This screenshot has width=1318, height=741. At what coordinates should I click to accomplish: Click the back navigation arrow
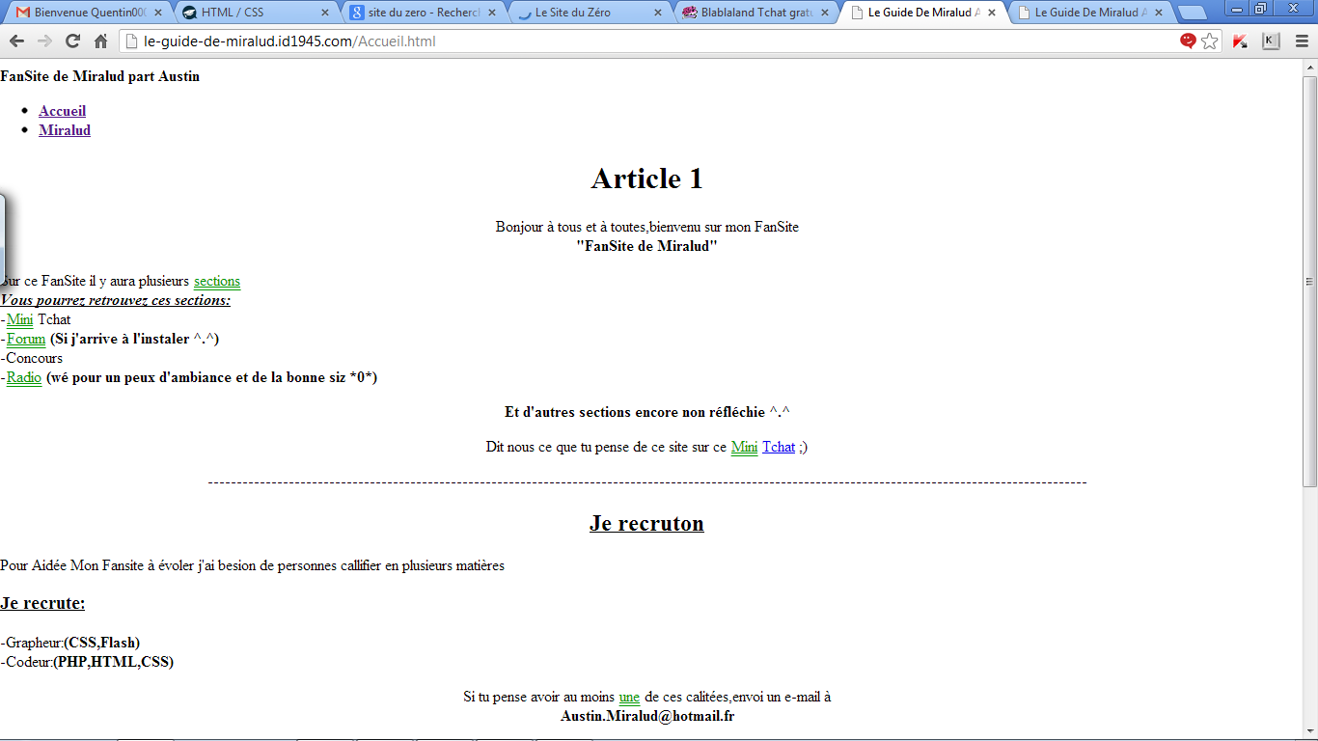[x=16, y=41]
